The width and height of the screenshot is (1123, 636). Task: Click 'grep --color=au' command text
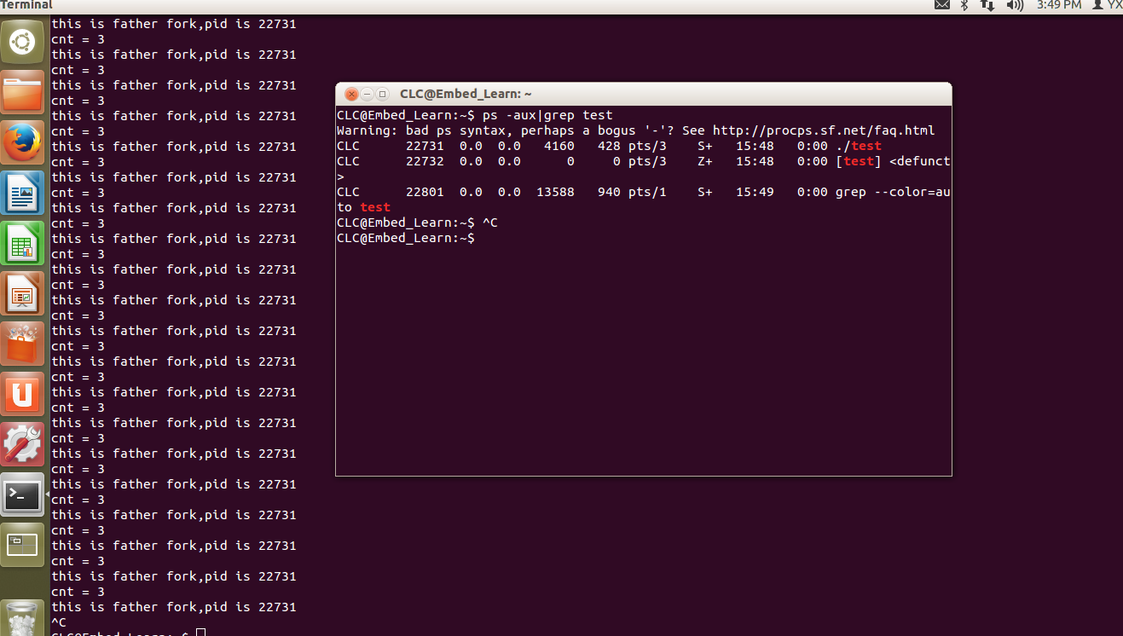894,192
